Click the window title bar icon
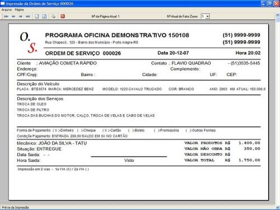This screenshot has height=210, width=280. point(3,3)
